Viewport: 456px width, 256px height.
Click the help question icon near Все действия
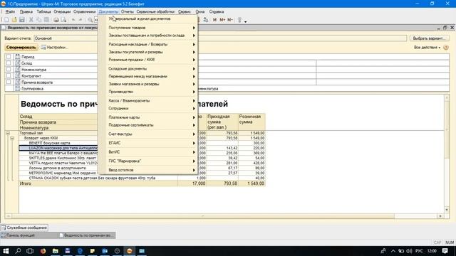pyautogui.click(x=446, y=48)
